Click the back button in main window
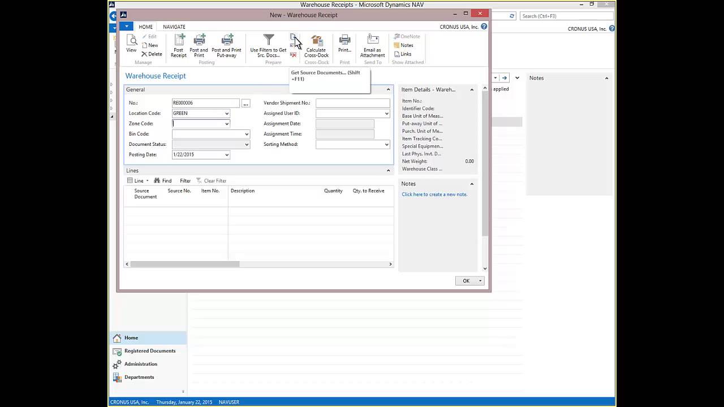Screen dimensions: 724x407 point(113,16)
